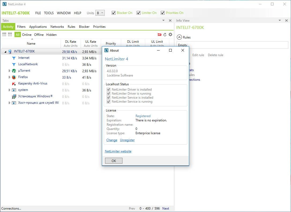Expand the Хост-процесс tree node
This screenshot has height=212, width=291.
point(9,103)
